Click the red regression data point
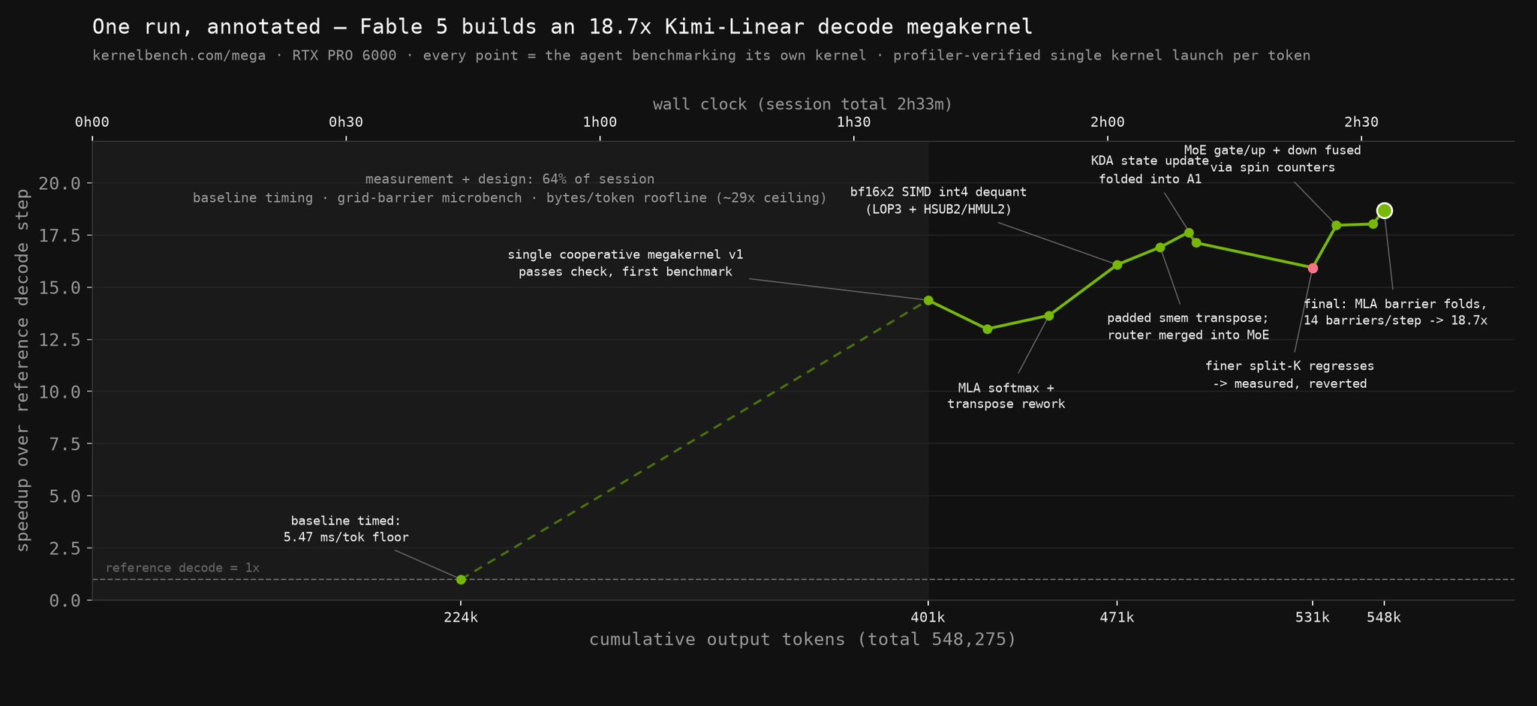1537x706 pixels. pyautogui.click(x=1313, y=268)
